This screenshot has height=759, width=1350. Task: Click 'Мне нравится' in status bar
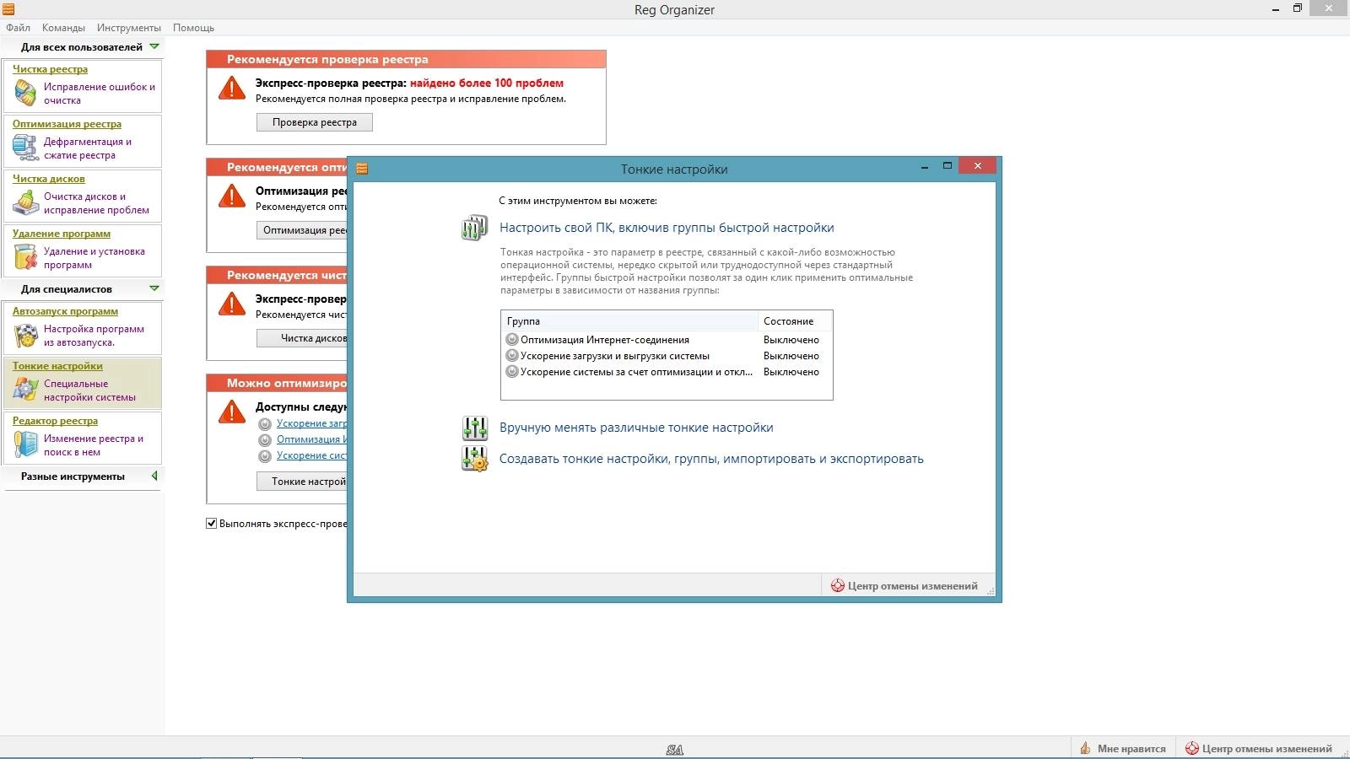pyautogui.click(x=1123, y=748)
